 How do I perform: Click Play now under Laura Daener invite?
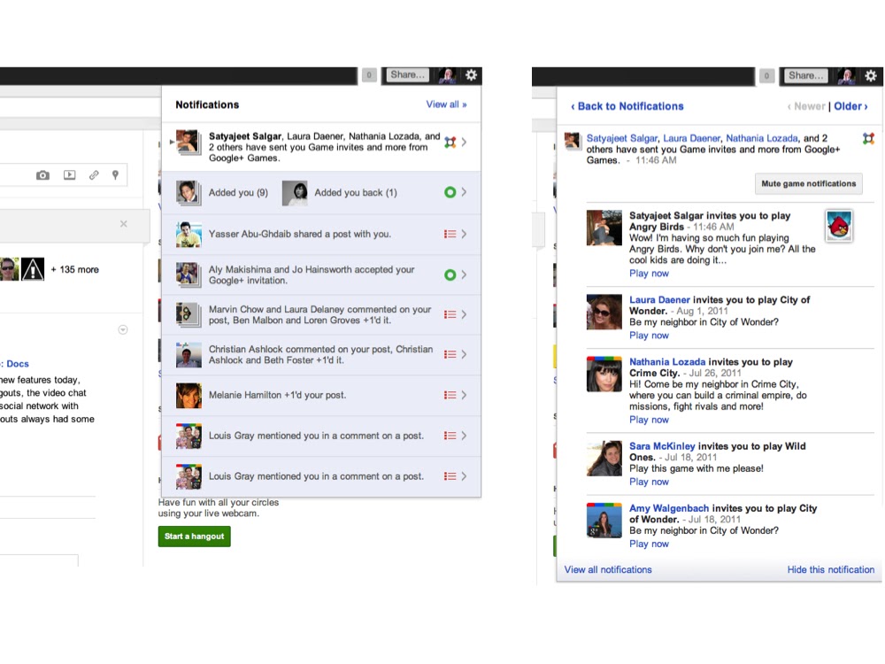649,336
